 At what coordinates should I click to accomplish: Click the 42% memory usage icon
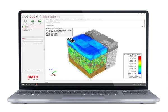point(32,21)
